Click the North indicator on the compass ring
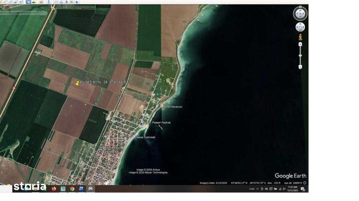This screenshot has height=201, width=359. pyautogui.click(x=300, y=7)
